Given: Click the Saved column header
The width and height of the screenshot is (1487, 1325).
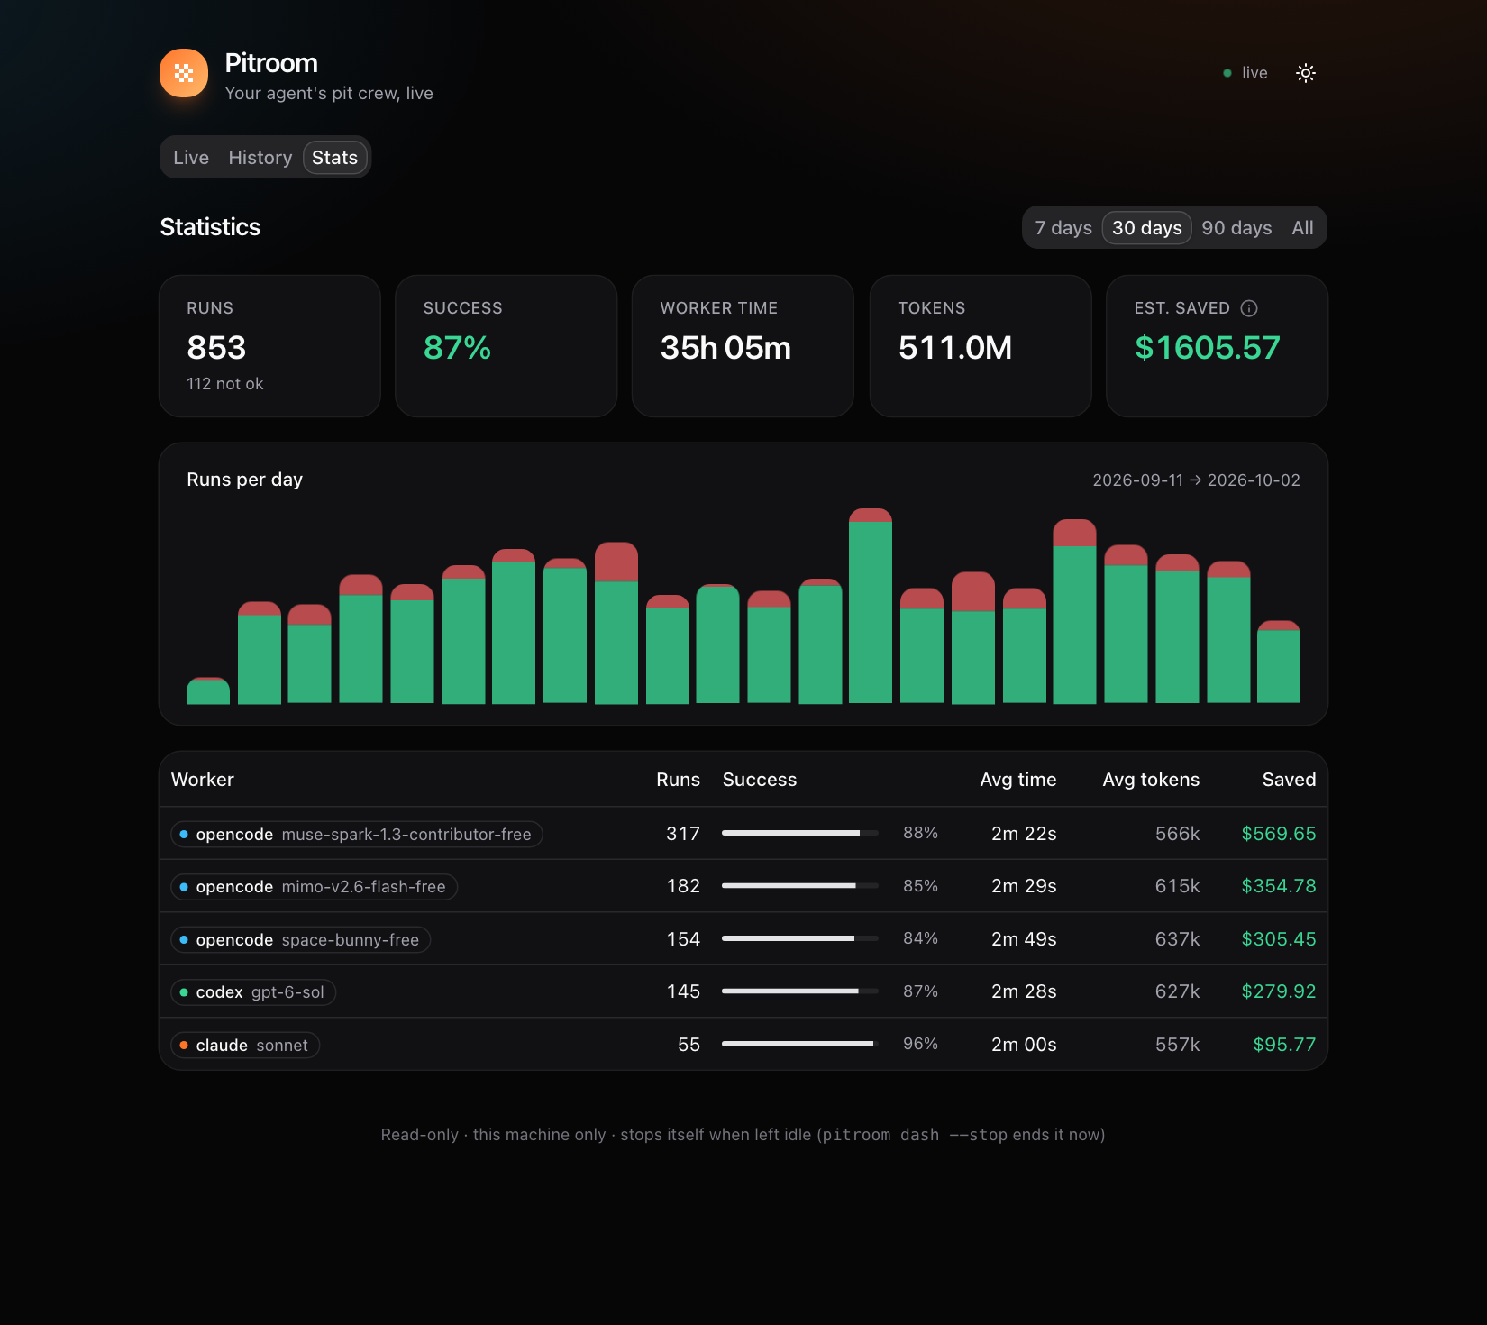Looking at the screenshot, I should pyautogui.click(x=1289, y=780).
